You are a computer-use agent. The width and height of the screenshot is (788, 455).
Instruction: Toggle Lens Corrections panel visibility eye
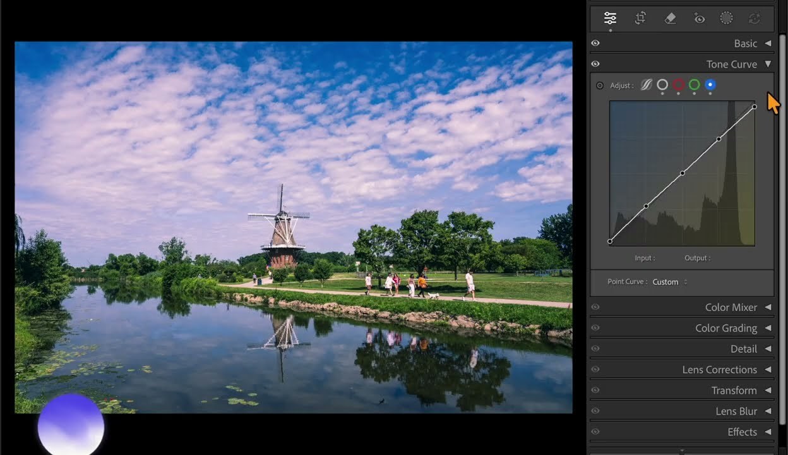click(595, 370)
